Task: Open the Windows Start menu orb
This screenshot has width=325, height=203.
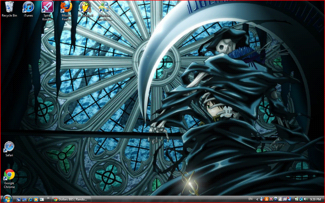Action: coord(7,199)
